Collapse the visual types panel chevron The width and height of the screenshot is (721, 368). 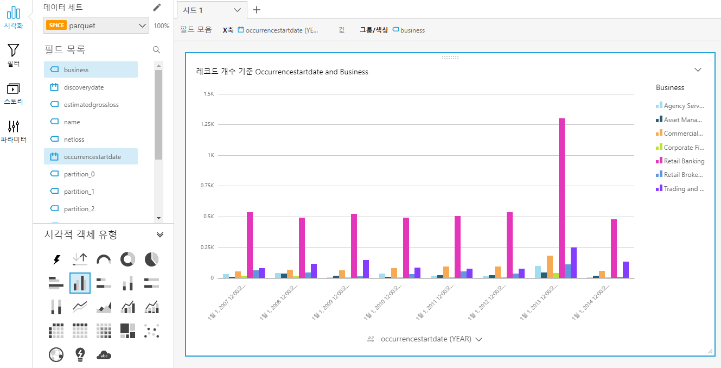[160, 234]
